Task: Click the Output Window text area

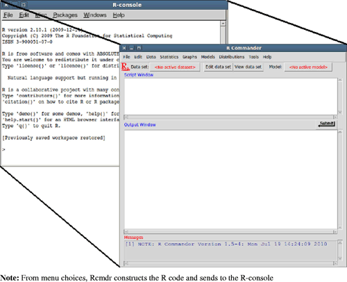Action: [x=230, y=180]
